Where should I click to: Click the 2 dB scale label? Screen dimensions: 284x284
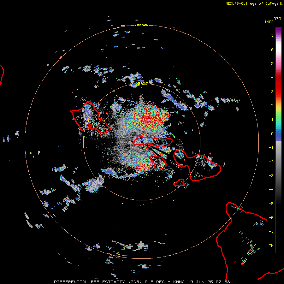272,106
